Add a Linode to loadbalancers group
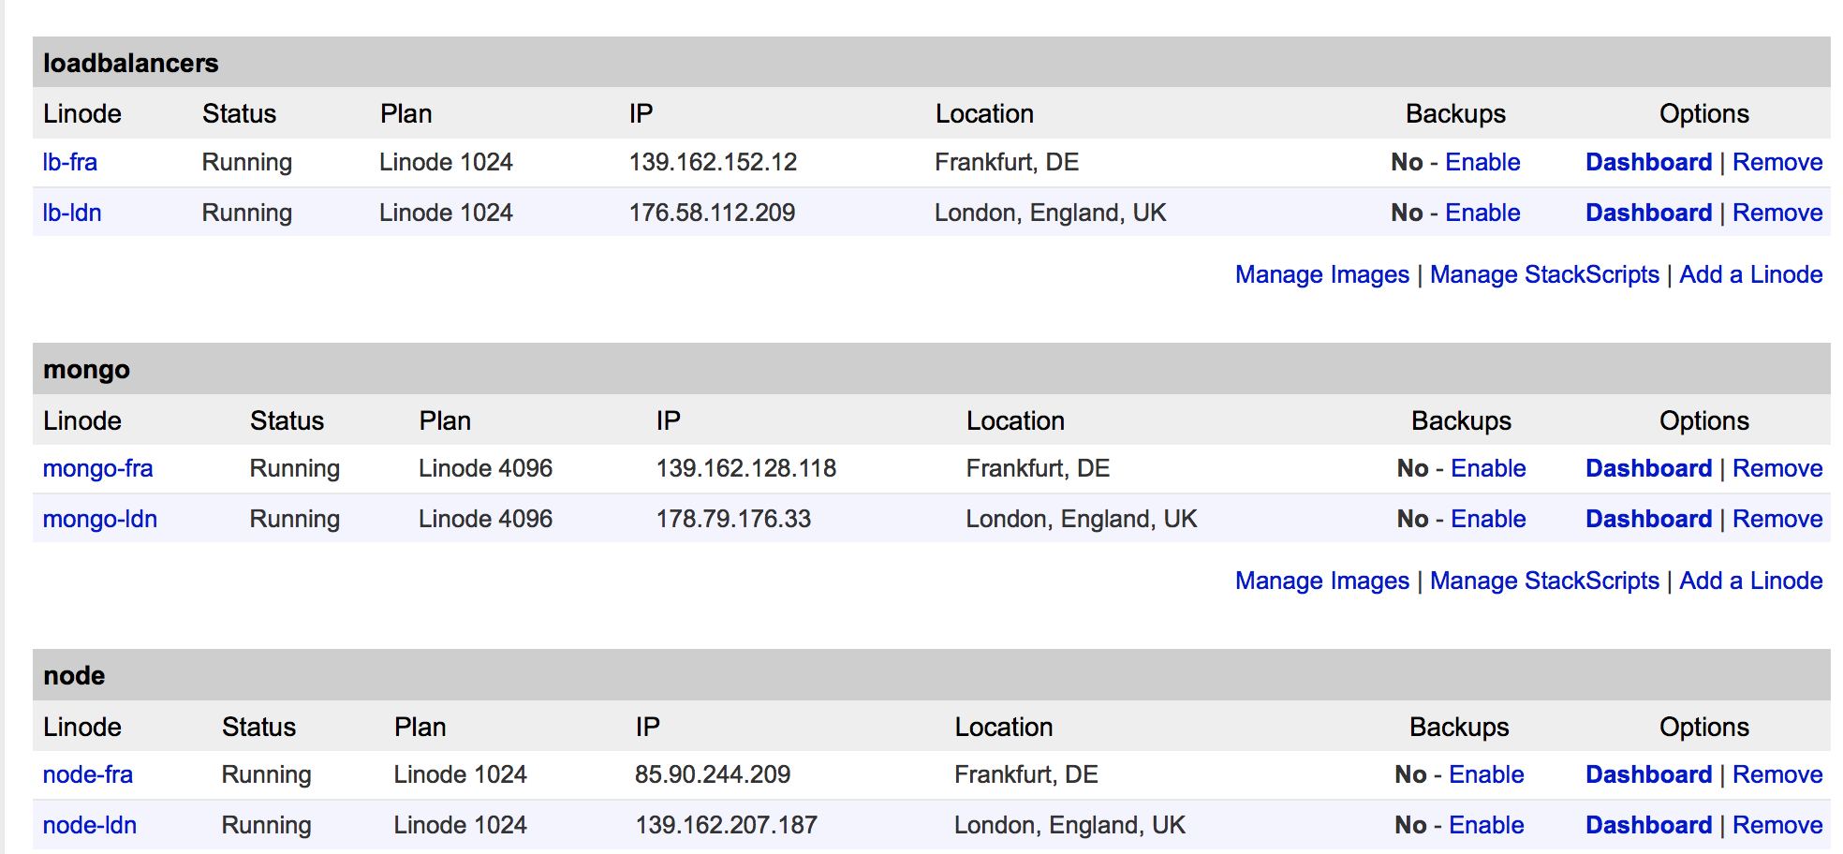1843x854 pixels. 1750,274
